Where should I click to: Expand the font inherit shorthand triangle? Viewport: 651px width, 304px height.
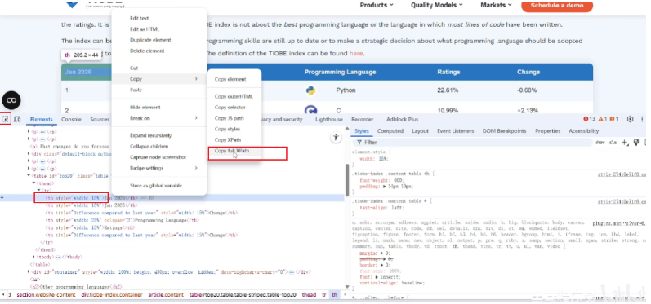[377, 276]
